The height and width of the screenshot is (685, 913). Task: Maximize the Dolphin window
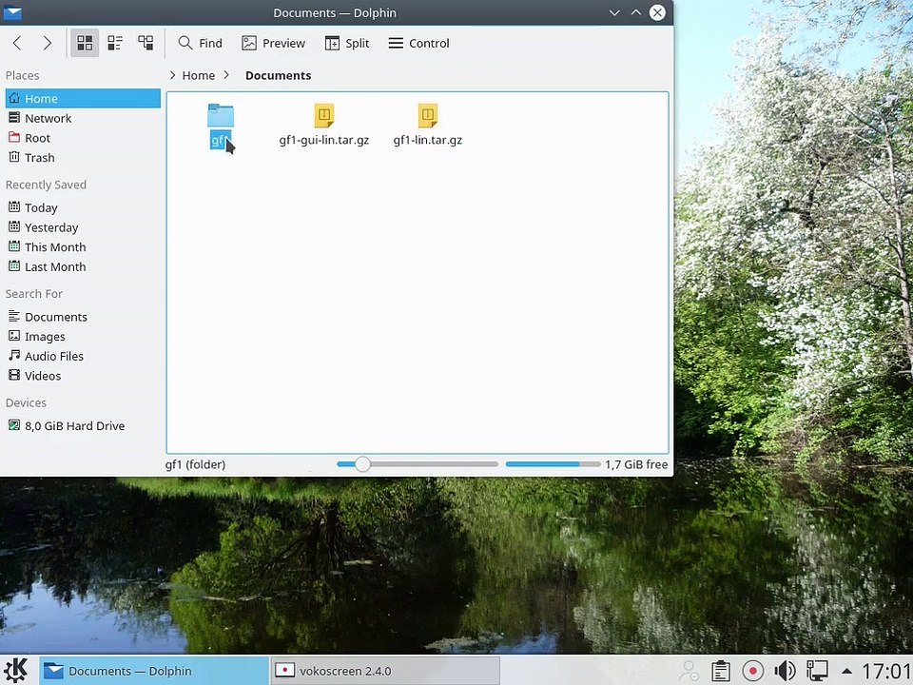(x=636, y=12)
